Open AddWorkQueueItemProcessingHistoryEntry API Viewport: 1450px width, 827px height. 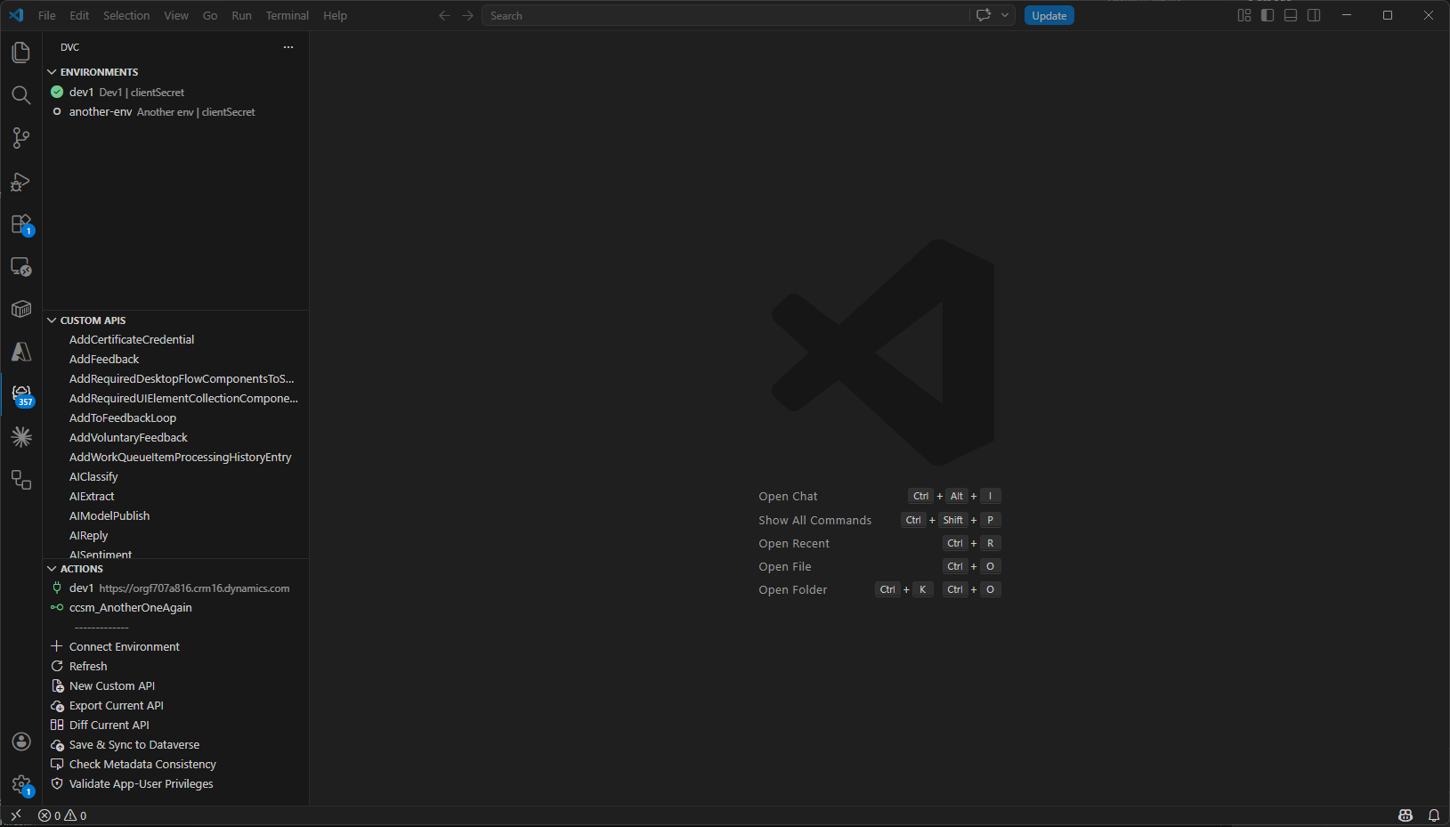pyautogui.click(x=175, y=458)
